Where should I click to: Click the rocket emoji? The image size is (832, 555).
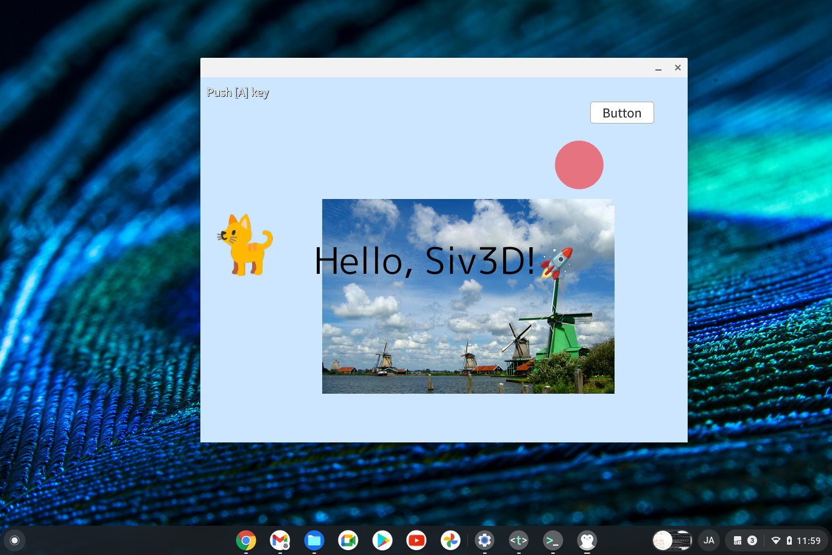[x=557, y=263]
